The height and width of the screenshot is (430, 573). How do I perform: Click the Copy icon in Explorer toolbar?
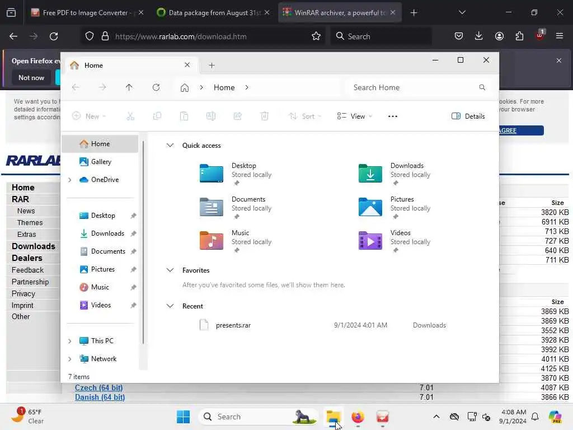(157, 116)
